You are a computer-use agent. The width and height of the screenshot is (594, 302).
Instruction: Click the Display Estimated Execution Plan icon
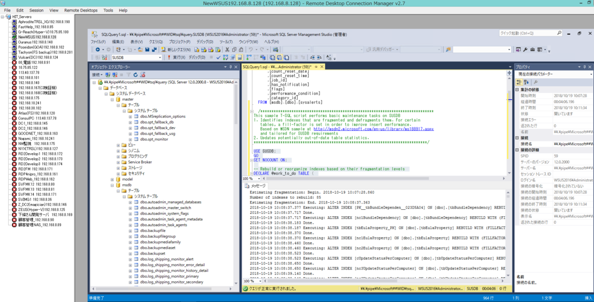[x=226, y=57]
